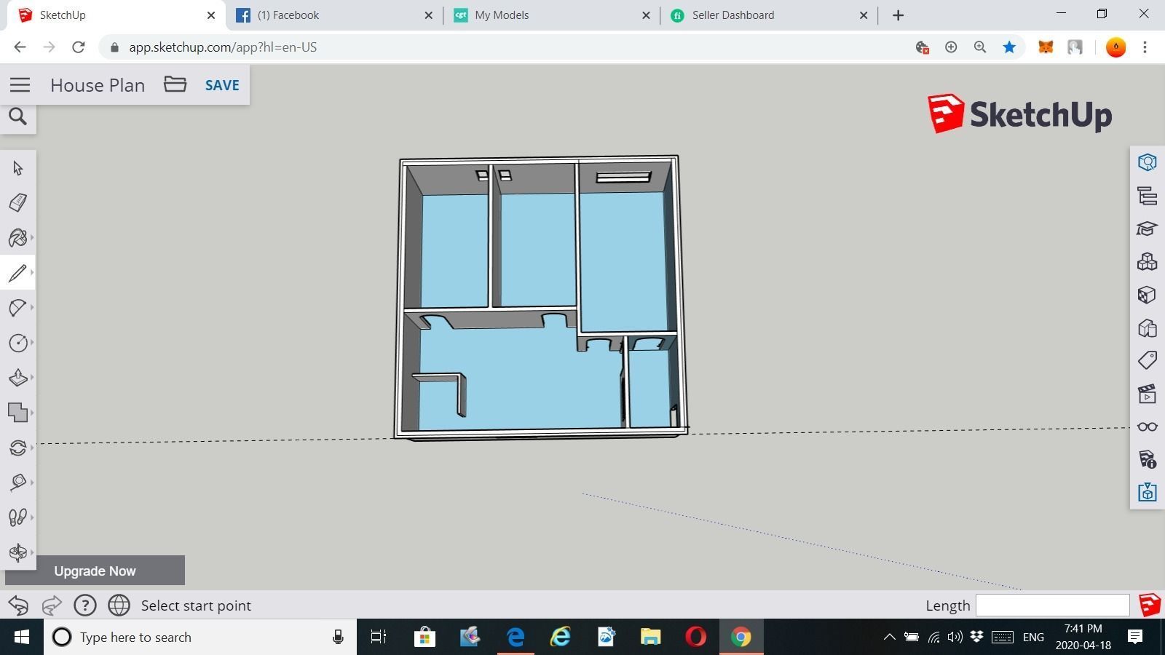Viewport: 1165px width, 655px height.
Task: Go back in browser
Action: click(x=20, y=47)
